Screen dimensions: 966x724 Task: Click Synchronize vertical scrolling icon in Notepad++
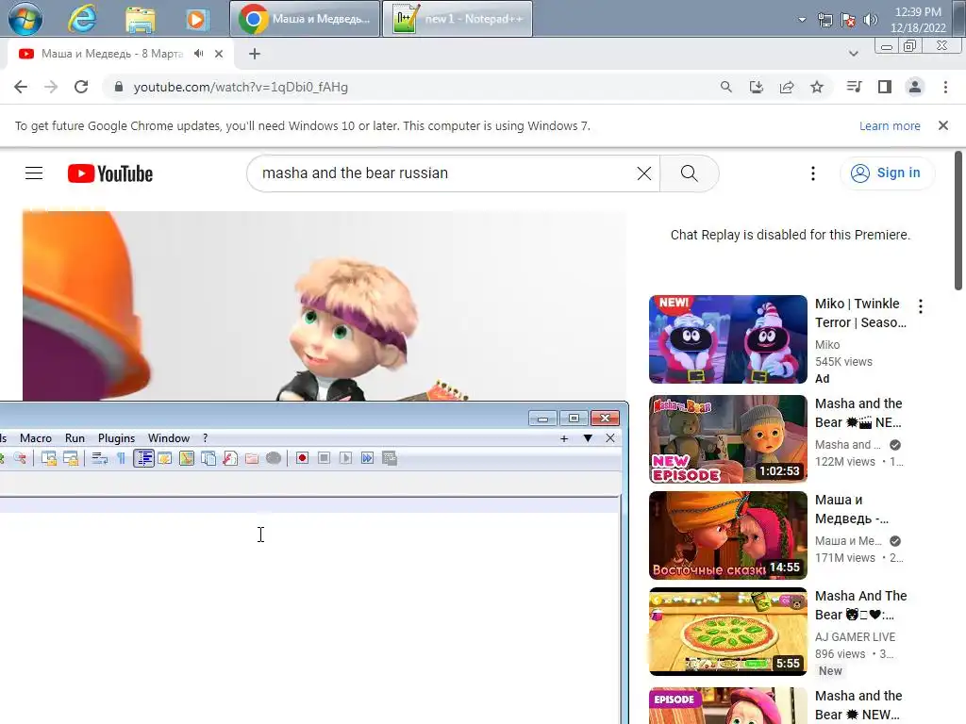49,458
